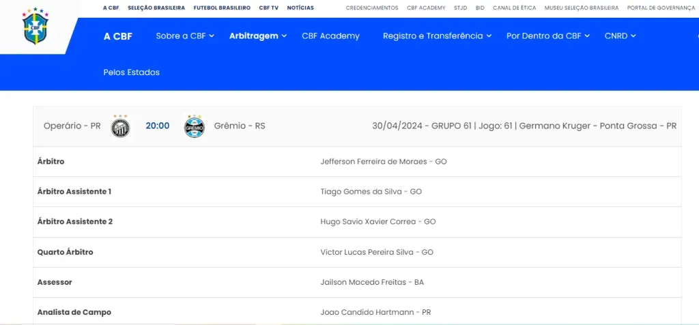Viewport: 699px width, 325px height.
Task: Open the Portal de Governança link
Action: (x=661, y=8)
